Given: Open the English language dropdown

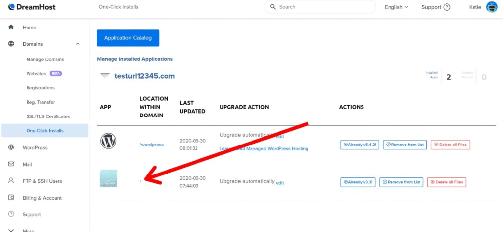Looking at the screenshot, I should (396, 7).
